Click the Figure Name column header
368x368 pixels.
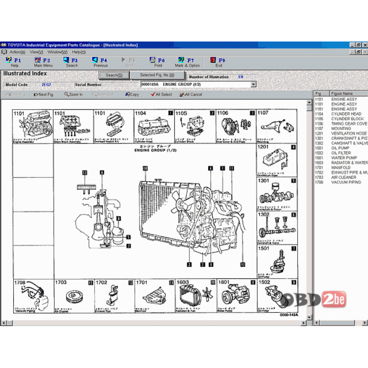pyautogui.click(x=349, y=93)
